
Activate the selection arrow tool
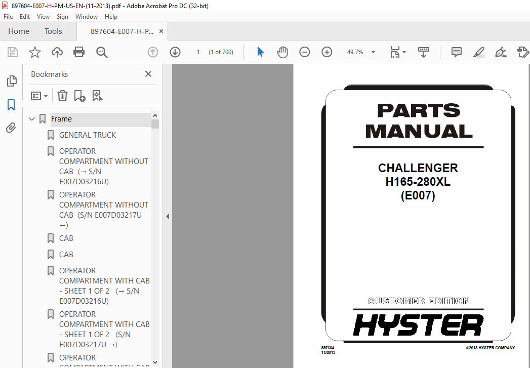(x=260, y=52)
